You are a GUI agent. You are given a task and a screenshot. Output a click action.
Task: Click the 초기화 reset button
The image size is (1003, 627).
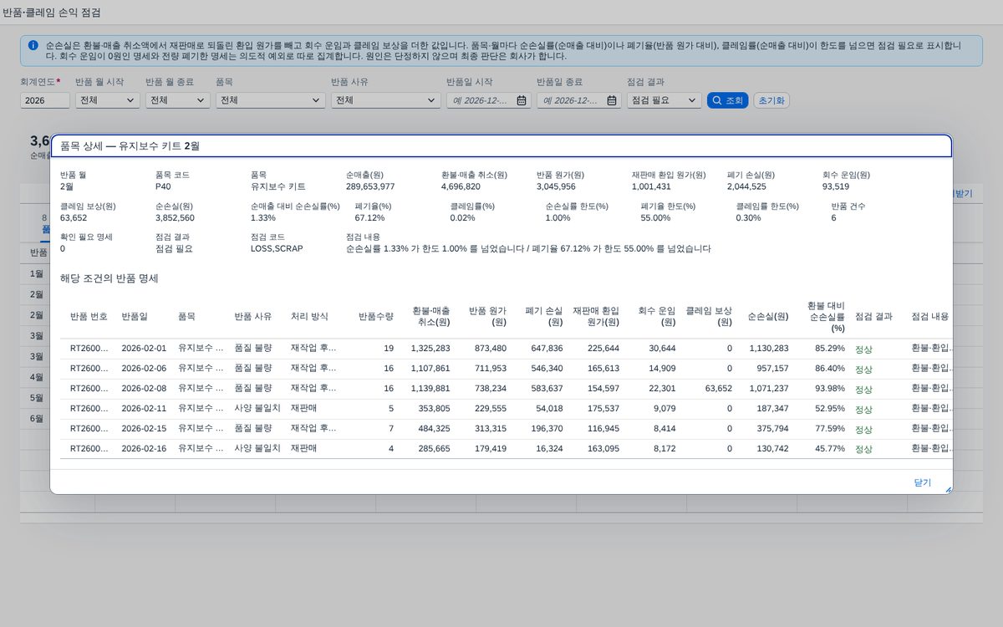(x=771, y=100)
